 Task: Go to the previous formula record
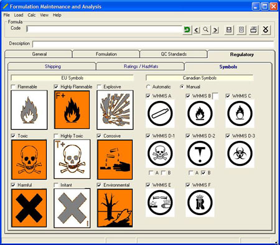tap(197, 30)
